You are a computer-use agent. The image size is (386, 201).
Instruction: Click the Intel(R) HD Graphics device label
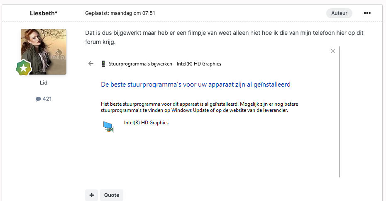[x=146, y=123]
